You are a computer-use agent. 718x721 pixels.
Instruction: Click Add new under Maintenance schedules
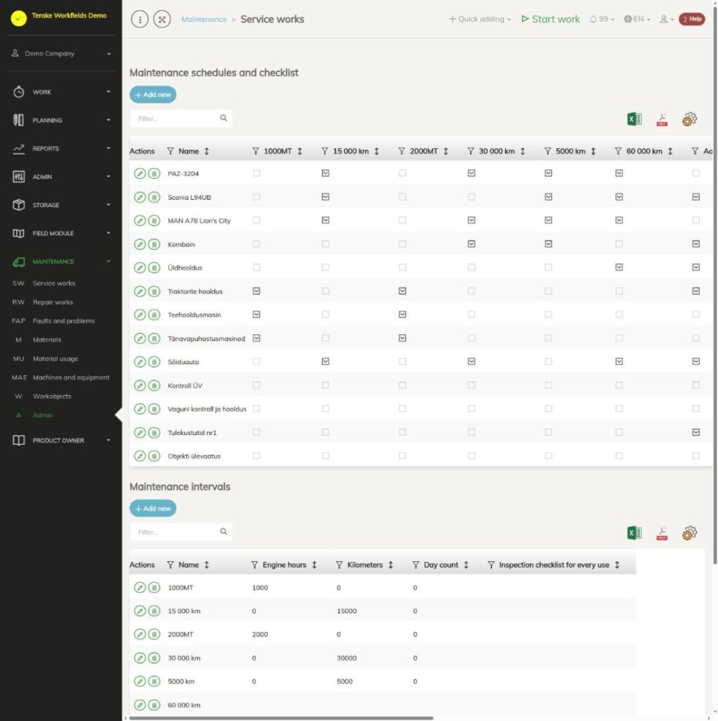pyautogui.click(x=153, y=95)
